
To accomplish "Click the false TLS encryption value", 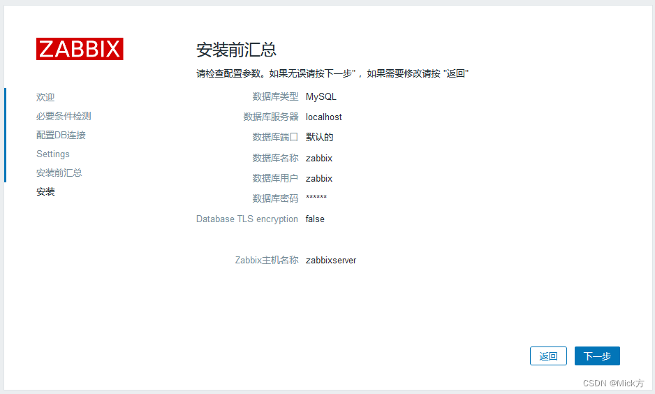I will [315, 219].
